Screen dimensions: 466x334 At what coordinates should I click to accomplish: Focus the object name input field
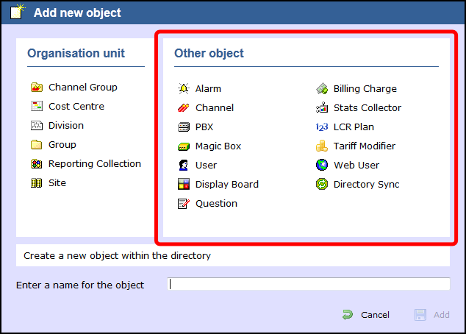tap(309, 285)
